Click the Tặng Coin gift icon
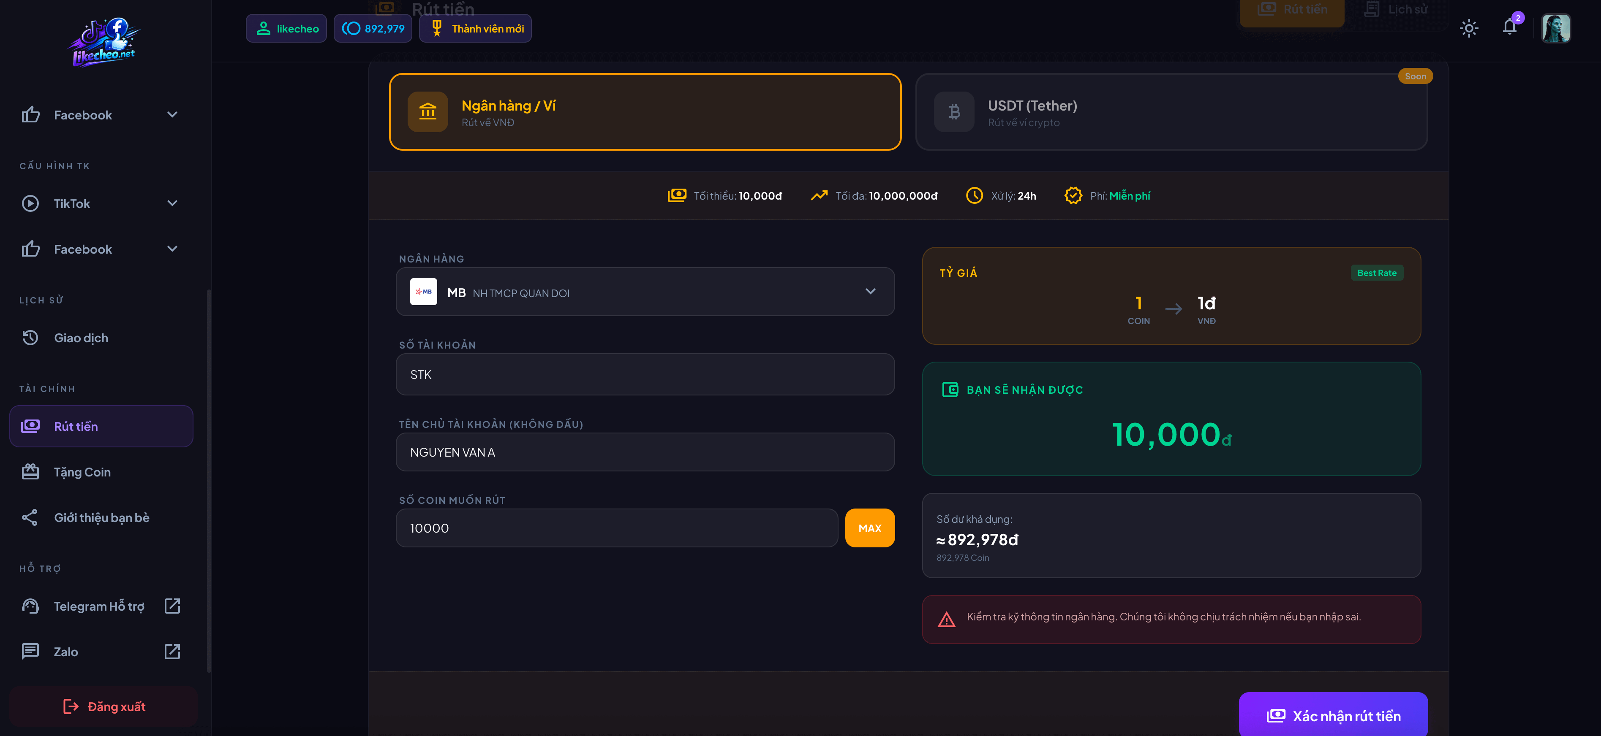 [x=30, y=472]
